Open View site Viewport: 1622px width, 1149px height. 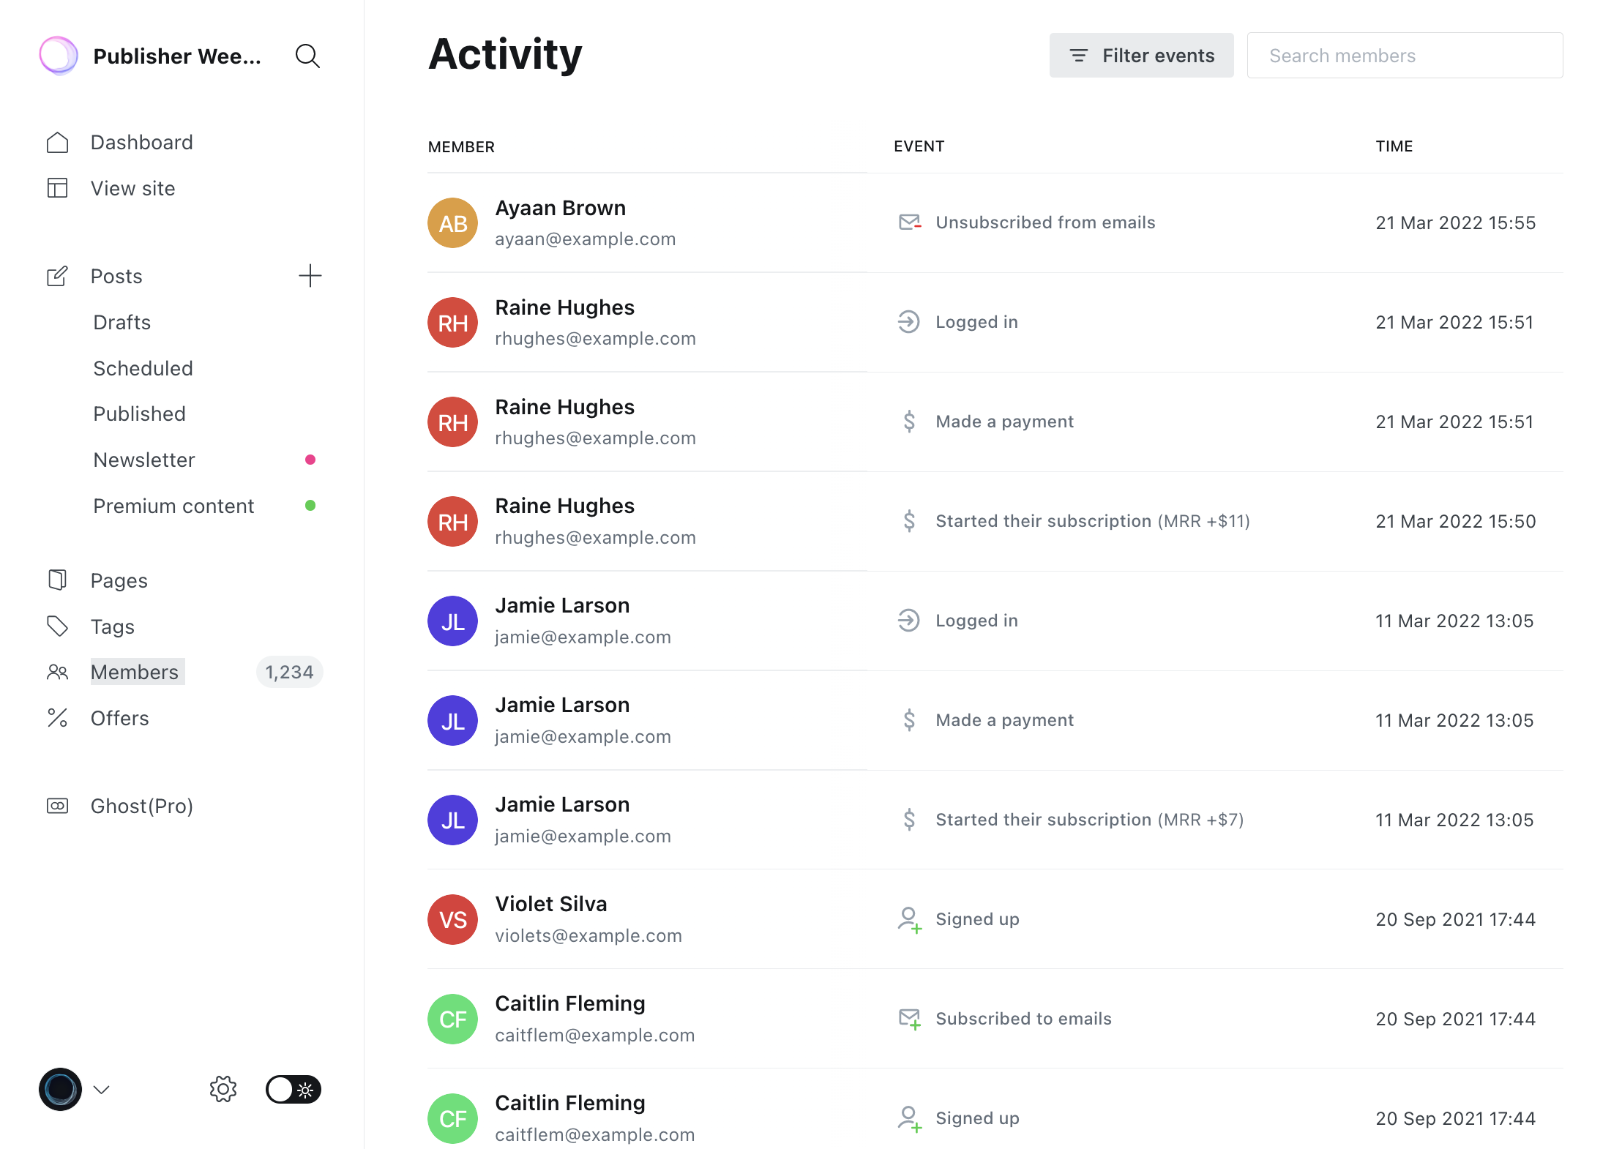tap(133, 188)
